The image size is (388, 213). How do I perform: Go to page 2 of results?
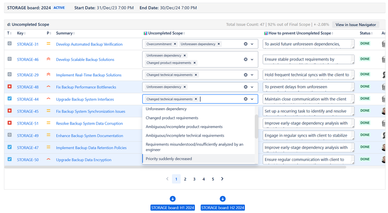pyautogui.click(x=185, y=179)
